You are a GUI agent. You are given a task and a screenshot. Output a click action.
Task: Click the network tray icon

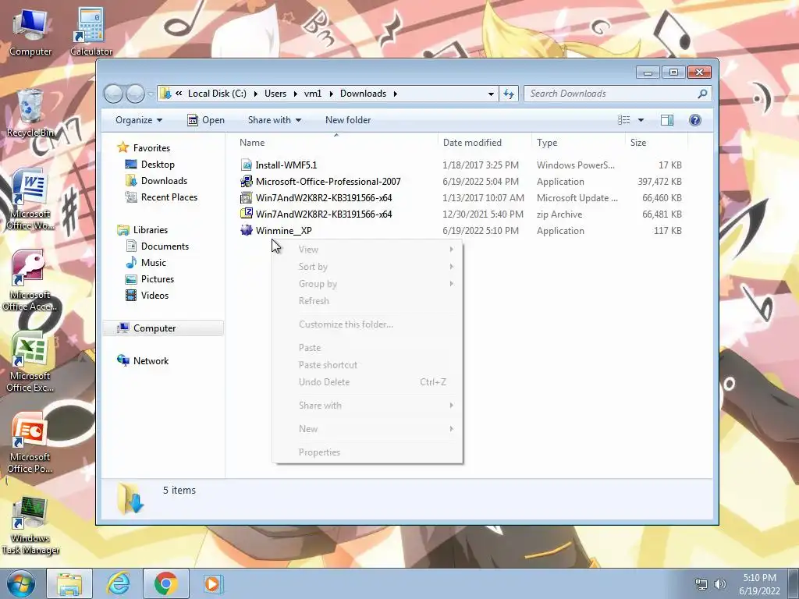pyautogui.click(x=701, y=584)
